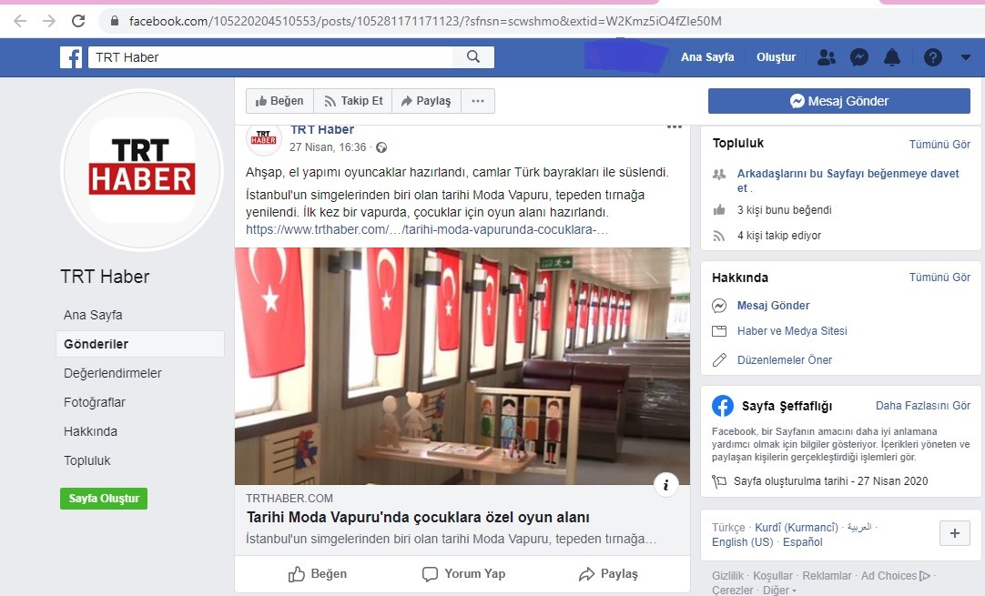Open the ferry playroom article image

tap(462, 366)
